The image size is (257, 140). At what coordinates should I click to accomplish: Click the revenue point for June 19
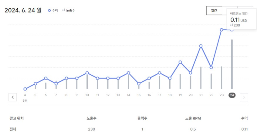(x=180, y=62)
